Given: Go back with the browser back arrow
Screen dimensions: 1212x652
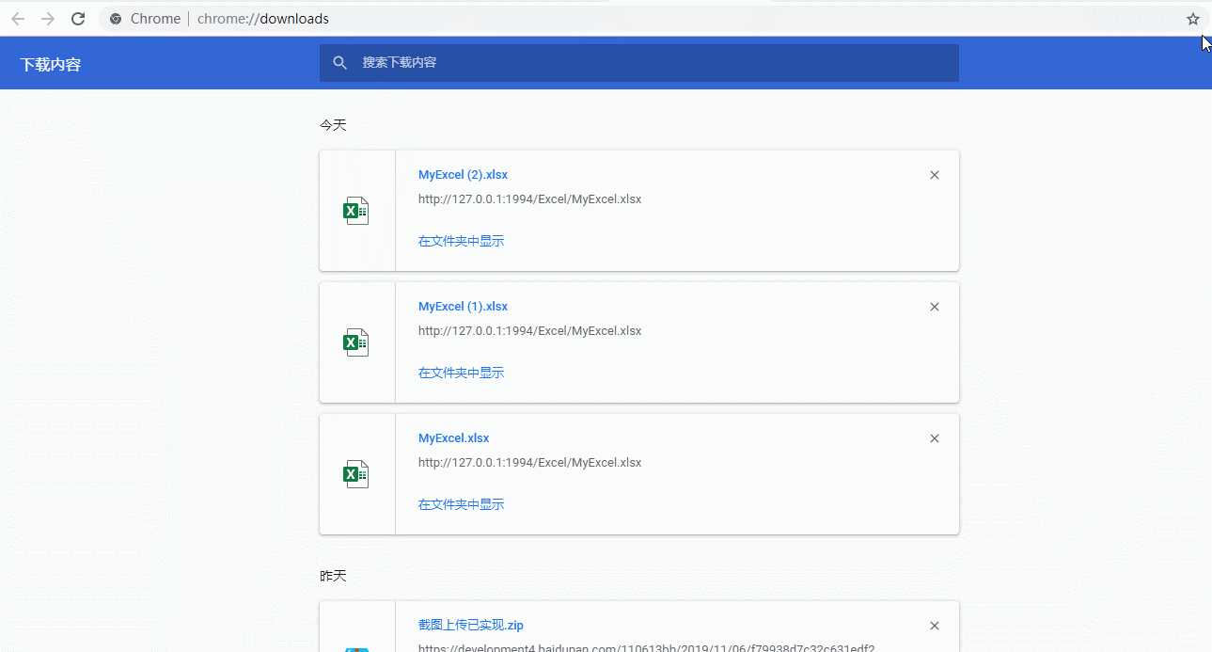Looking at the screenshot, I should [x=18, y=19].
